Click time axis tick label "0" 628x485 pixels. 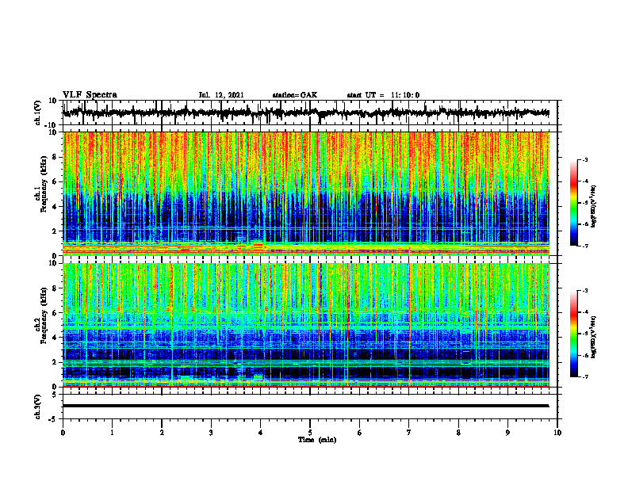coord(63,433)
